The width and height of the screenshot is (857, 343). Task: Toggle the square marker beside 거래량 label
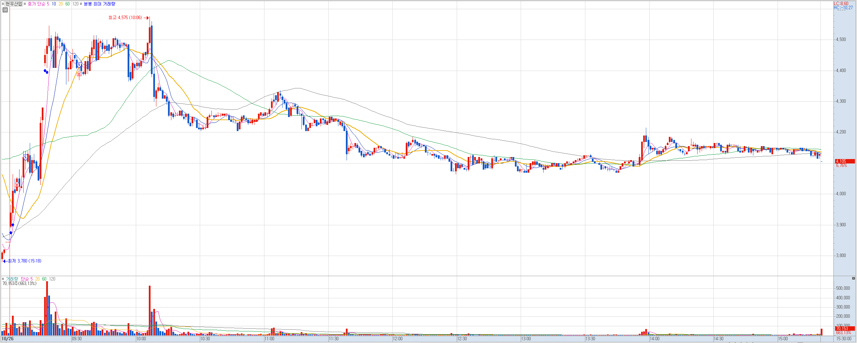point(3,279)
